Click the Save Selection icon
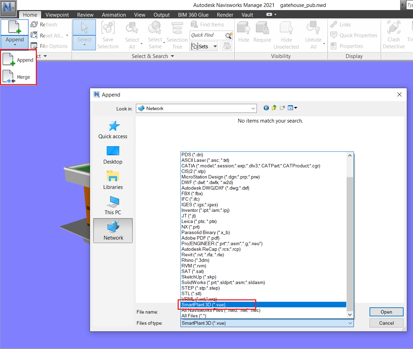The image size is (413, 349). tap(108, 28)
